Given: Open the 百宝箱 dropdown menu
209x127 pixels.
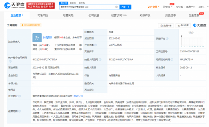Looking at the screenshot, I should [168, 7].
